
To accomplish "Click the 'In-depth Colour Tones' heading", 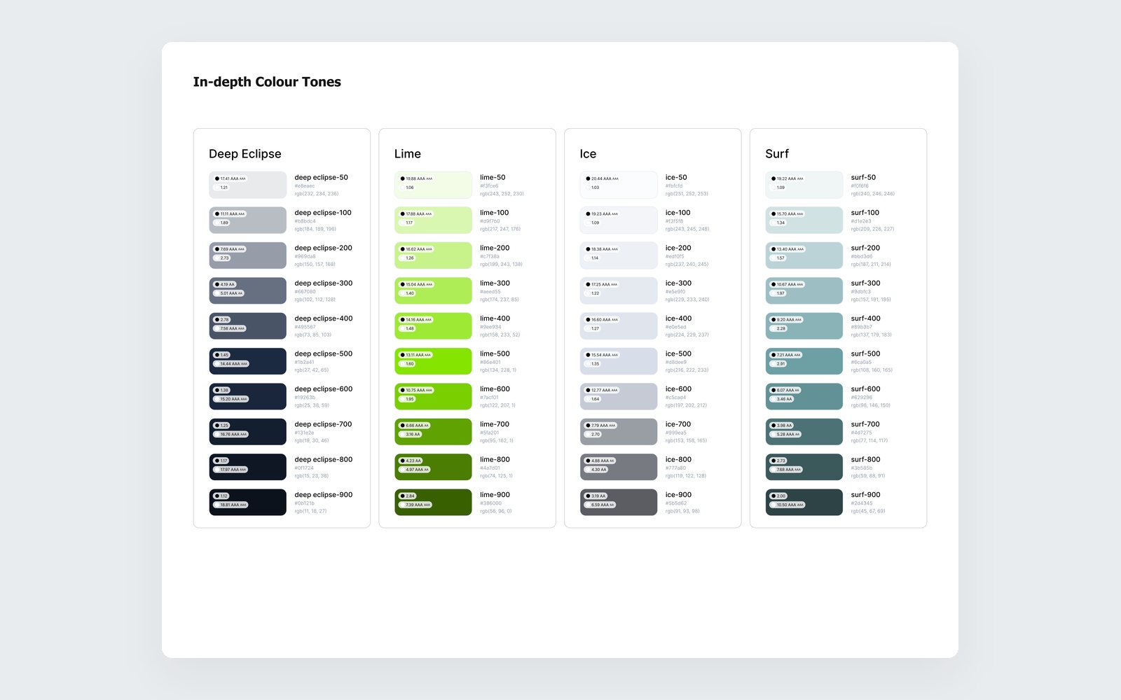I will click(x=267, y=82).
